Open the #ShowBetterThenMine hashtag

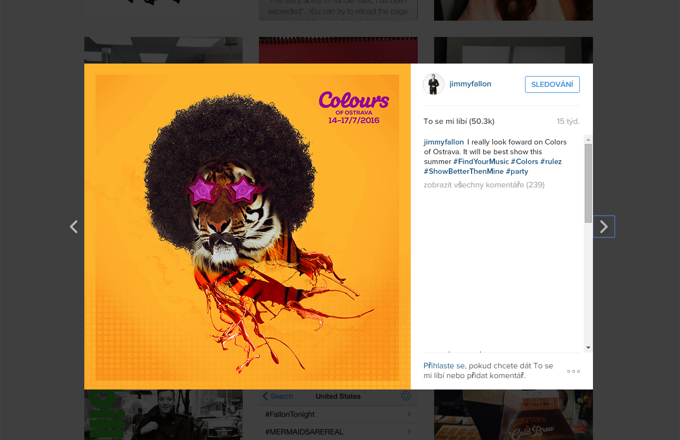[464, 171]
